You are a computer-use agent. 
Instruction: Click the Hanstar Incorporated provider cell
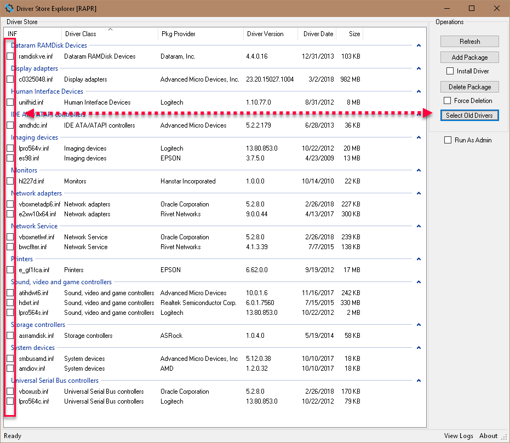[x=188, y=181]
